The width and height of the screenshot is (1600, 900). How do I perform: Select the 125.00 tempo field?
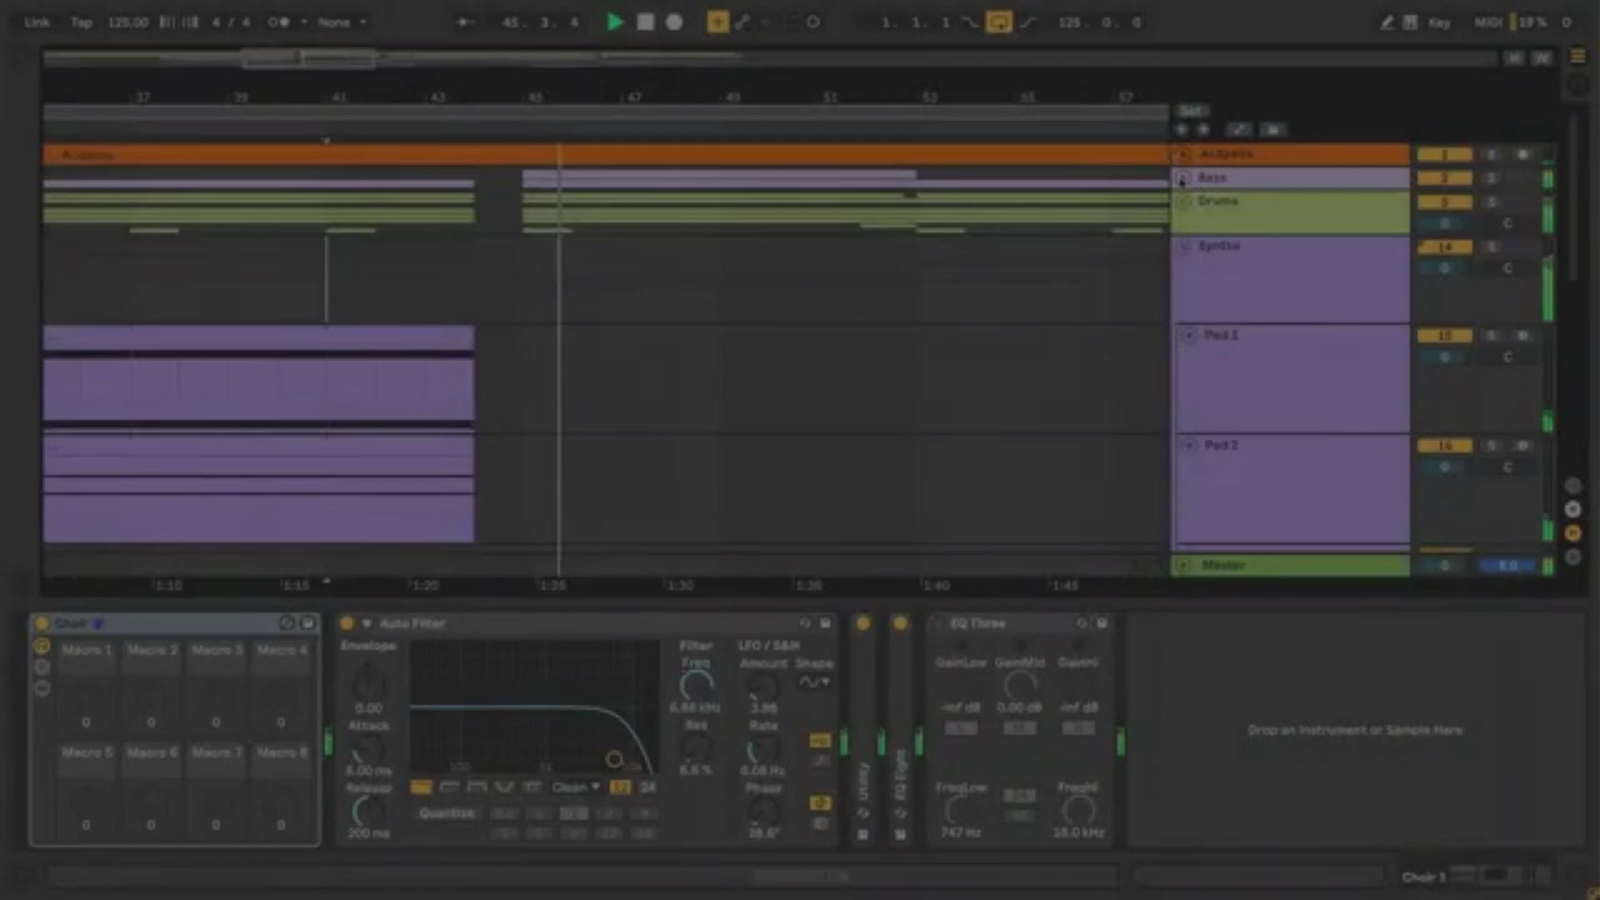tap(127, 22)
